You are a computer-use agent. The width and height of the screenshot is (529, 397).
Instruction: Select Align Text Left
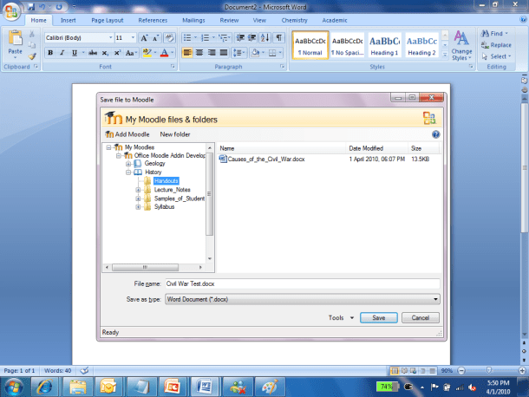click(187, 53)
